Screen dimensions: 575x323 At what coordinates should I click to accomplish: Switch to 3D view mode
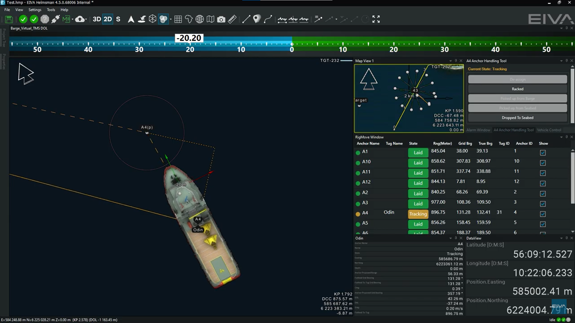click(x=96, y=19)
